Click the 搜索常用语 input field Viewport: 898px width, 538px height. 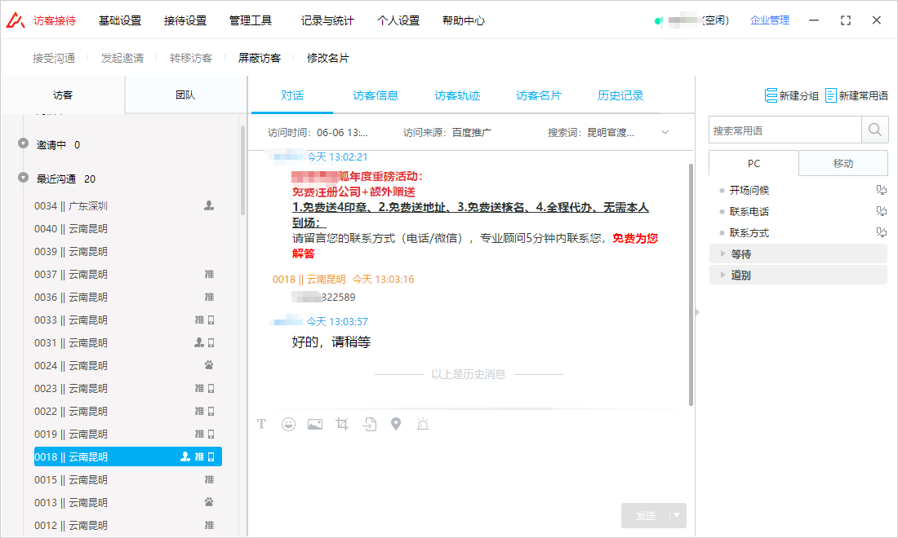(x=785, y=130)
